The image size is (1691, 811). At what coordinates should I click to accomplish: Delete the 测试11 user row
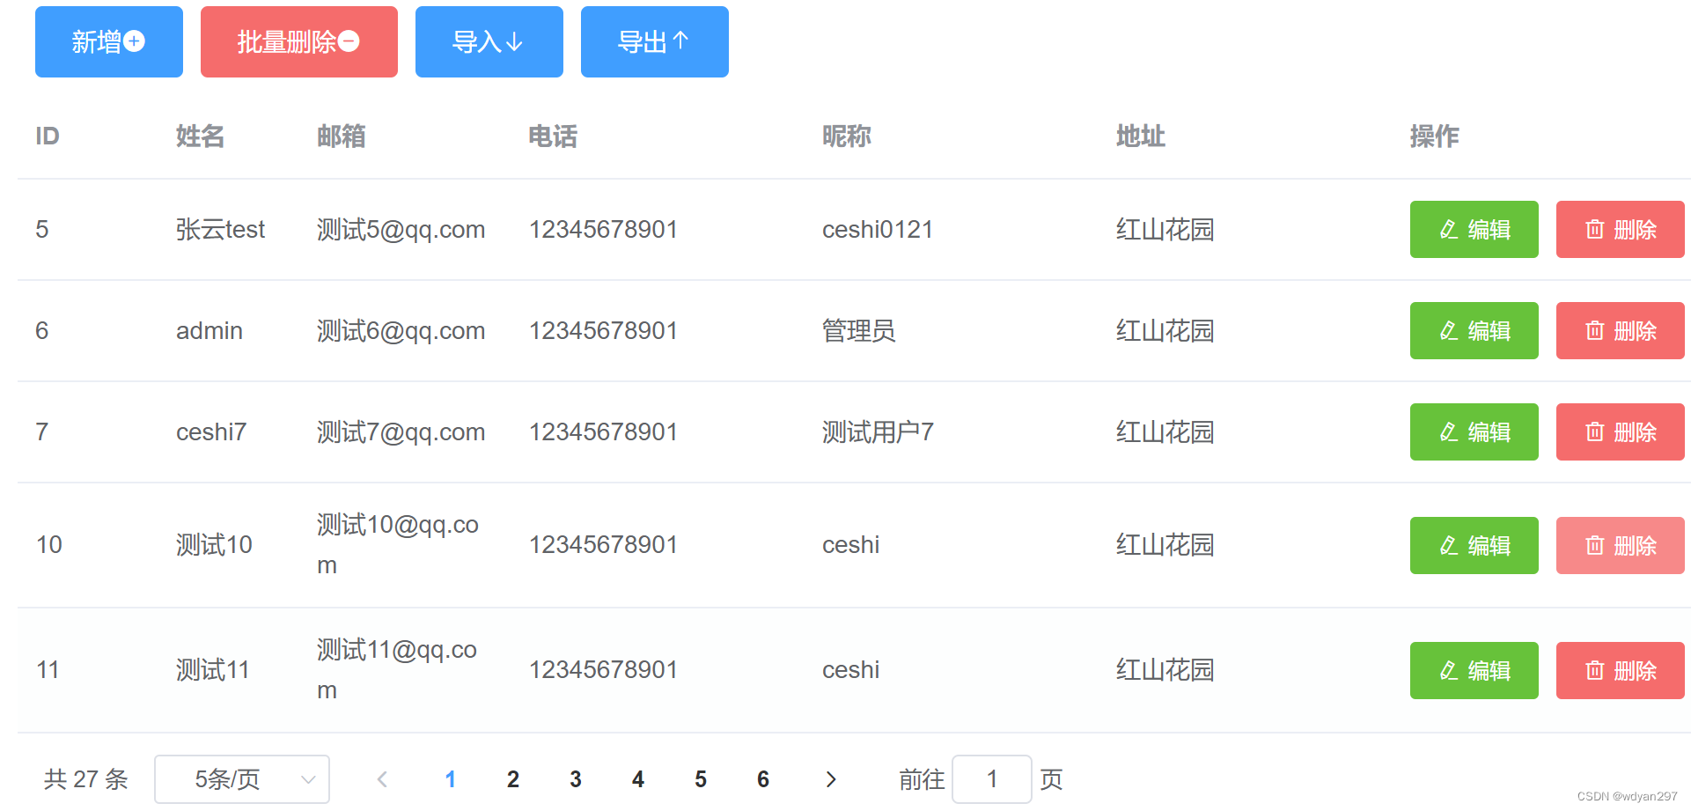pos(1621,670)
